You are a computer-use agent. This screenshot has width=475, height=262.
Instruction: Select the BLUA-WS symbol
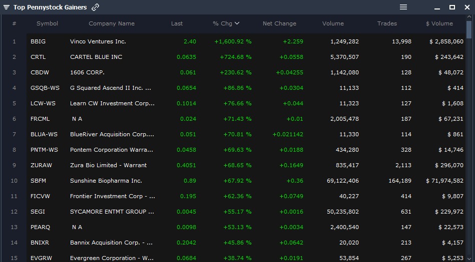click(44, 134)
